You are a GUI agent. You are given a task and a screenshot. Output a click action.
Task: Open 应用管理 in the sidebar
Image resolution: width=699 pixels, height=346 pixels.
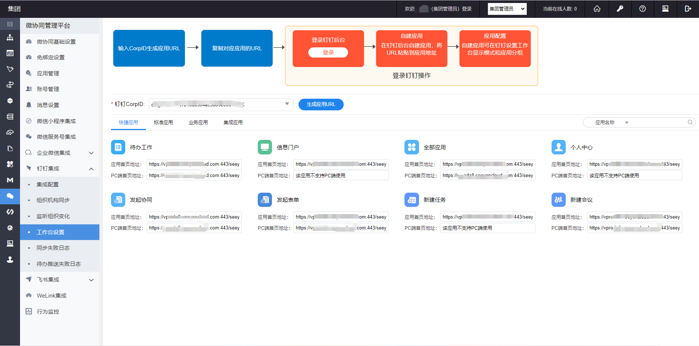coord(59,74)
